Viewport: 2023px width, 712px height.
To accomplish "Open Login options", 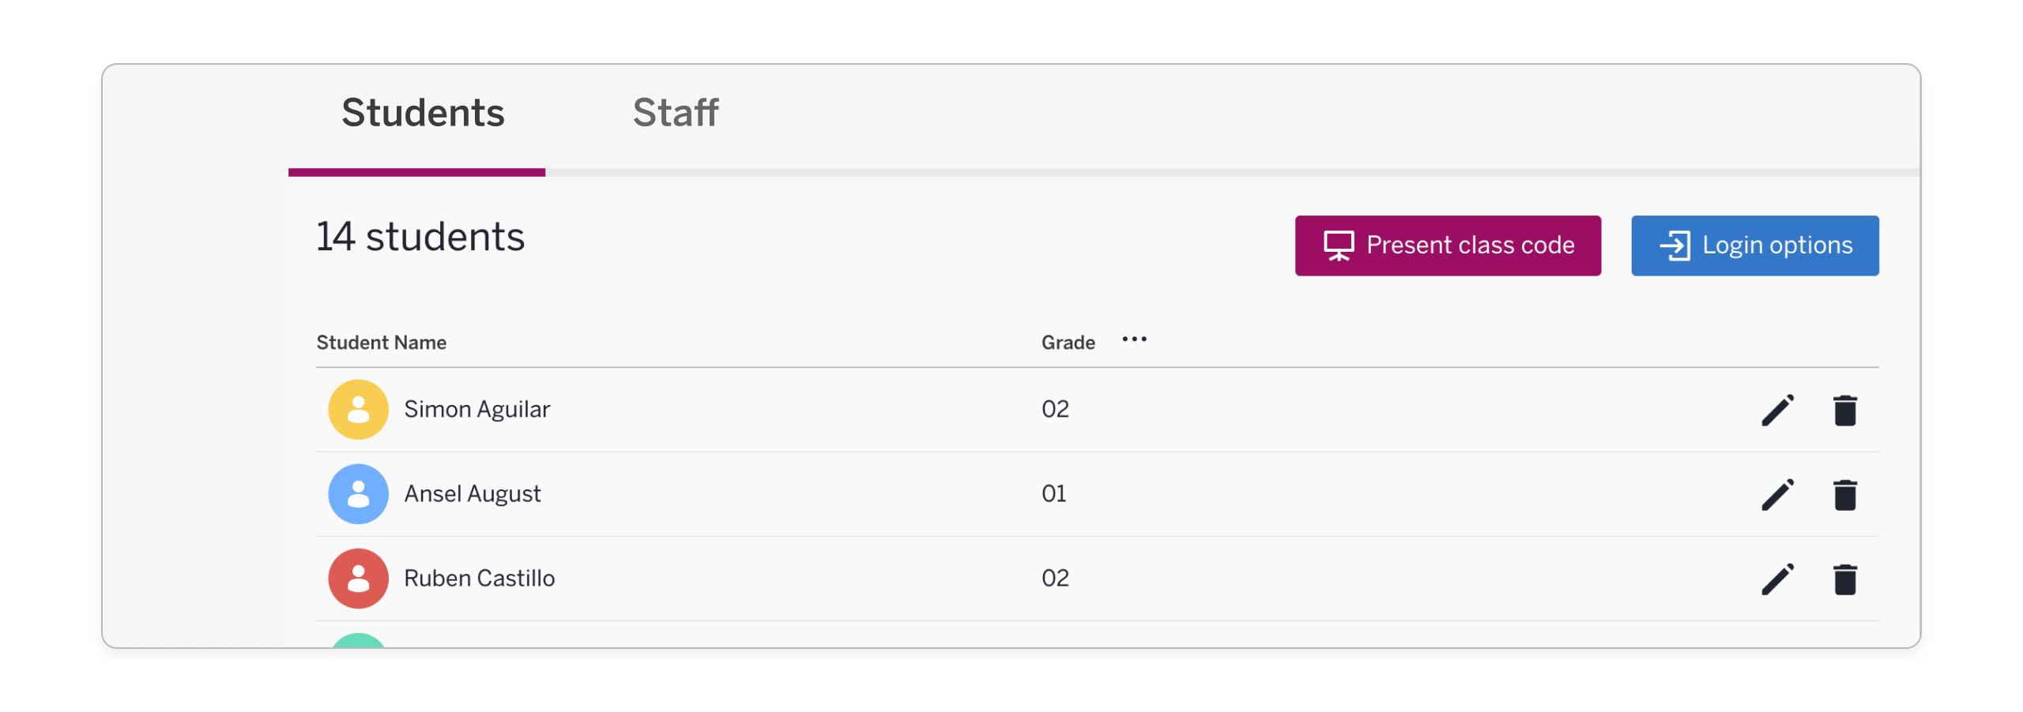I will tap(1754, 245).
